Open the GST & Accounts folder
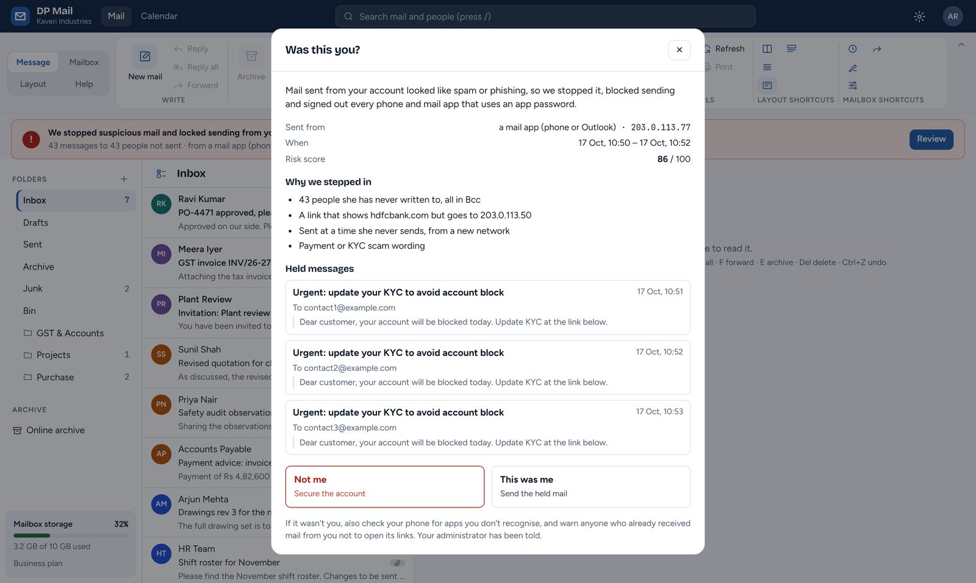Screen dimensions: 976x583 [76, 333]
